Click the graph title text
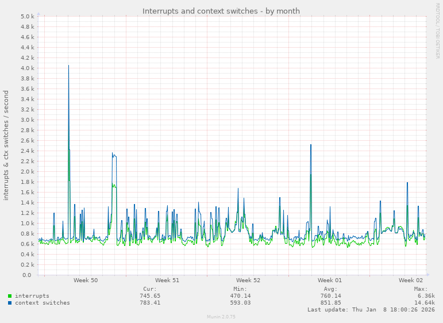The width and height of the screenshot is (443, 323). pos(221,11)
